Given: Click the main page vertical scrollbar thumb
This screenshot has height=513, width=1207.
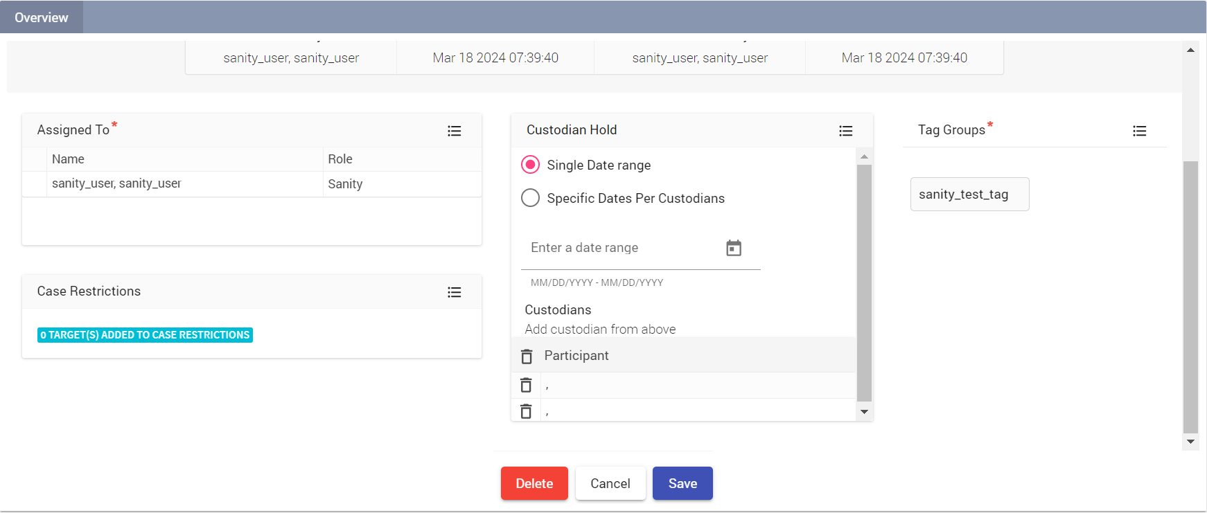Looking at the screenshot, I should point(1190,296).
